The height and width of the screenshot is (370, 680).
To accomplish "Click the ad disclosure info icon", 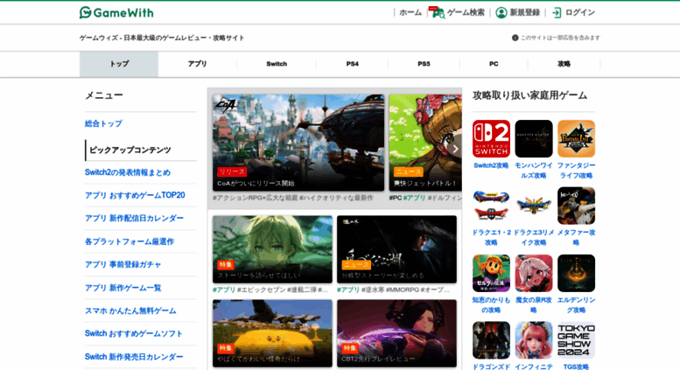I will pyautogui.click(x=515, y=38).
